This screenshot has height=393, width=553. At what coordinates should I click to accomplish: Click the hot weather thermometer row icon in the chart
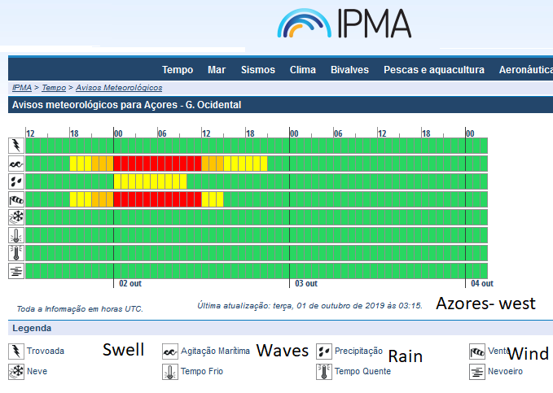(16, 253)
